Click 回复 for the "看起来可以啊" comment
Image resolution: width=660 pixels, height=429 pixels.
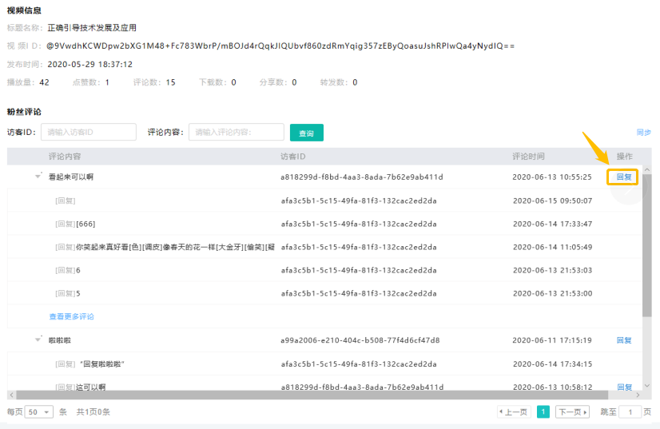coord(623,177)
